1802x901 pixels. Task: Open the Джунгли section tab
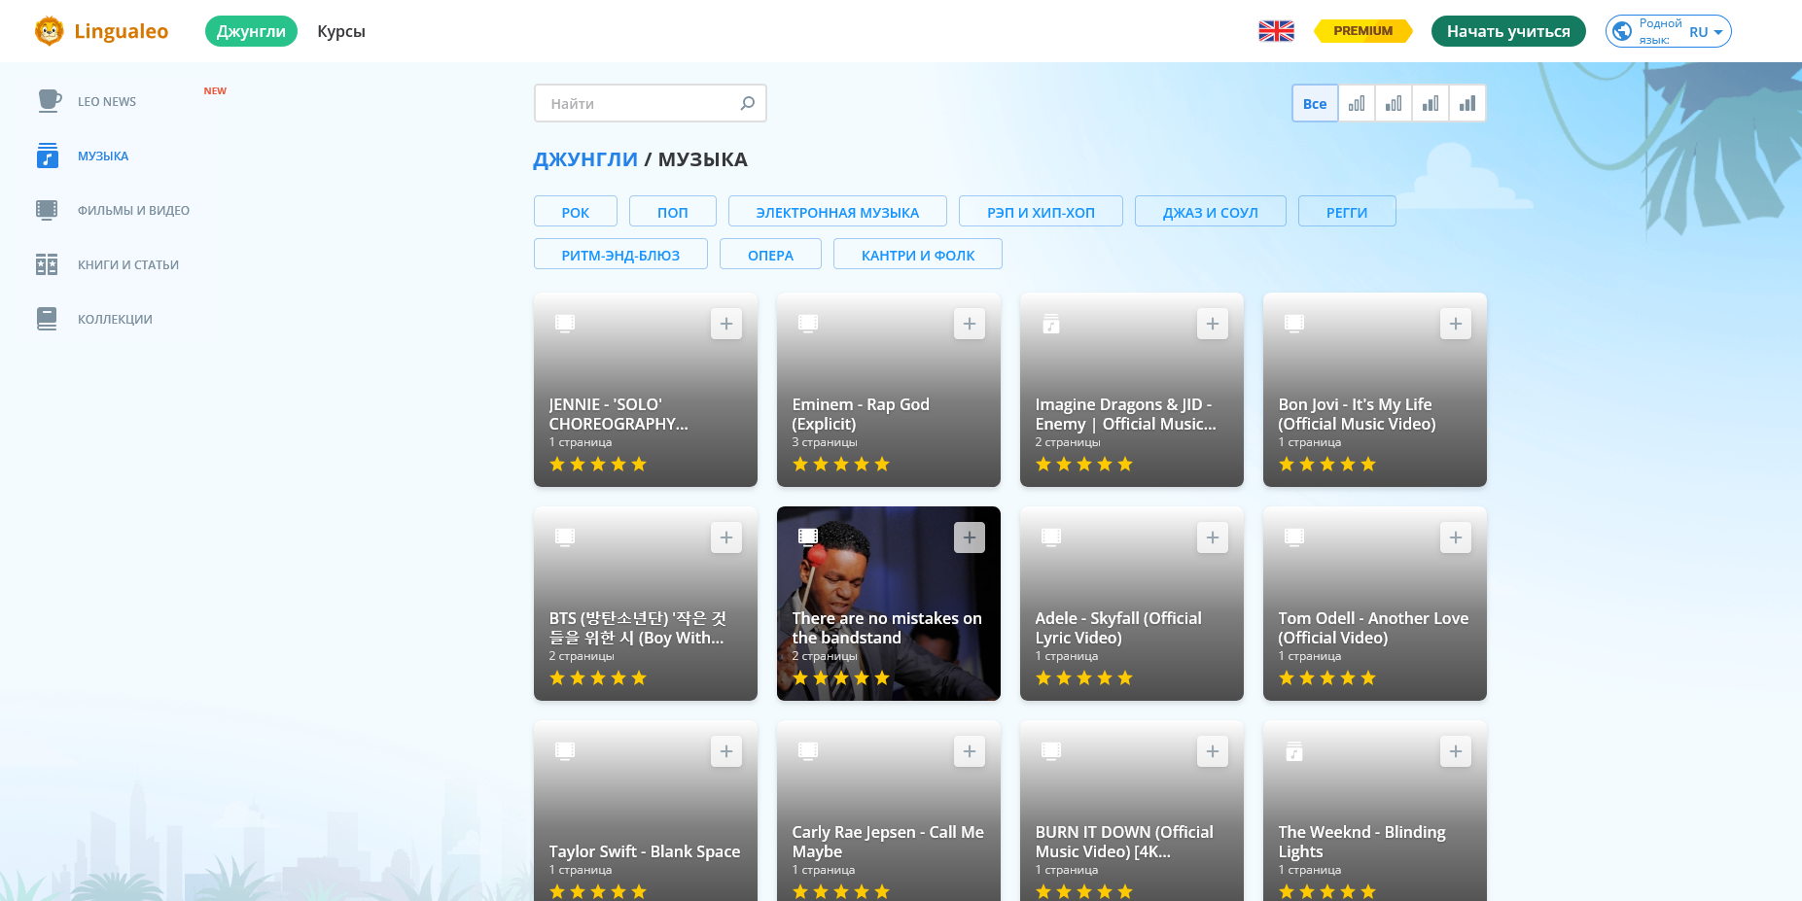(251, 31)
